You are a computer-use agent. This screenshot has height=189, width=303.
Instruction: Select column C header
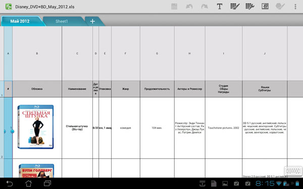click(x=77, y=53)
